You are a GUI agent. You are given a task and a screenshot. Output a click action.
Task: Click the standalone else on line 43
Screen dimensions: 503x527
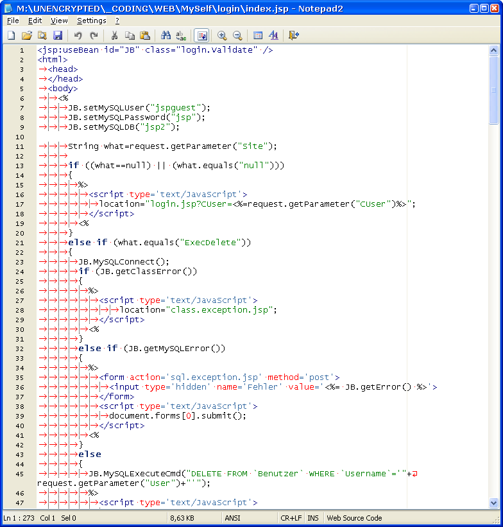click(x=90, y=454)
